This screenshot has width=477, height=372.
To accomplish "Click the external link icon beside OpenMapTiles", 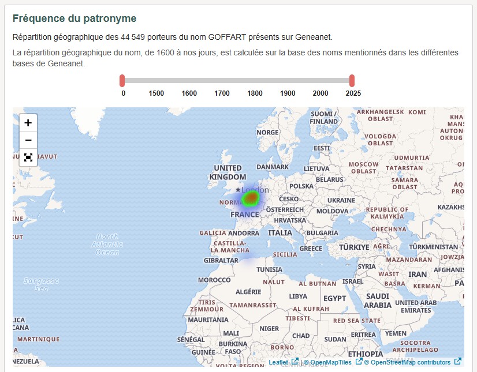I will point(359,362).
